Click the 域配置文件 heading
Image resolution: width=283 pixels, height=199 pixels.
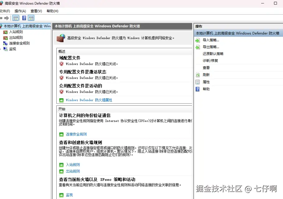pos(70,58)
